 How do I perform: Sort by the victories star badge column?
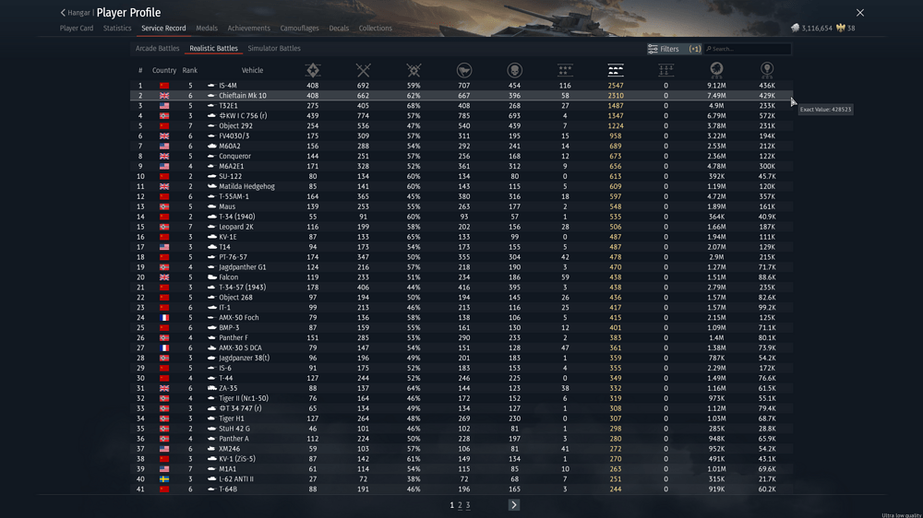click(313, 70)
